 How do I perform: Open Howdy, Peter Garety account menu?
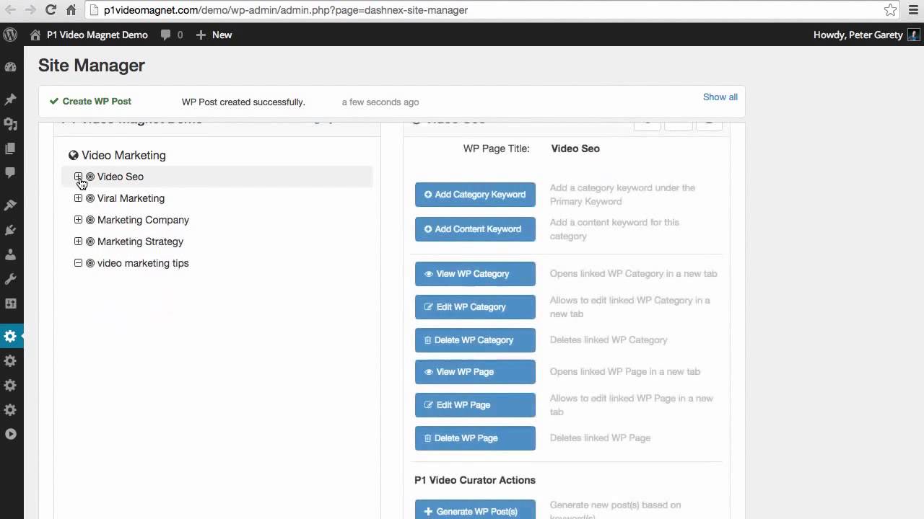[x=866, y=35]
